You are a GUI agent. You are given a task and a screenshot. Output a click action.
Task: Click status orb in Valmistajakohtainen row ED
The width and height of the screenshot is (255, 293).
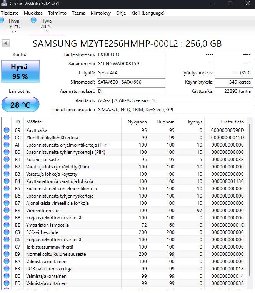coord(7,283)
